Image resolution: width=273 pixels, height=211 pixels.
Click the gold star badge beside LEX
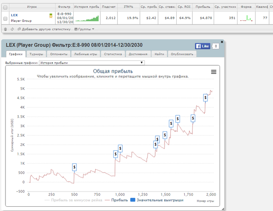click(51, 16)
